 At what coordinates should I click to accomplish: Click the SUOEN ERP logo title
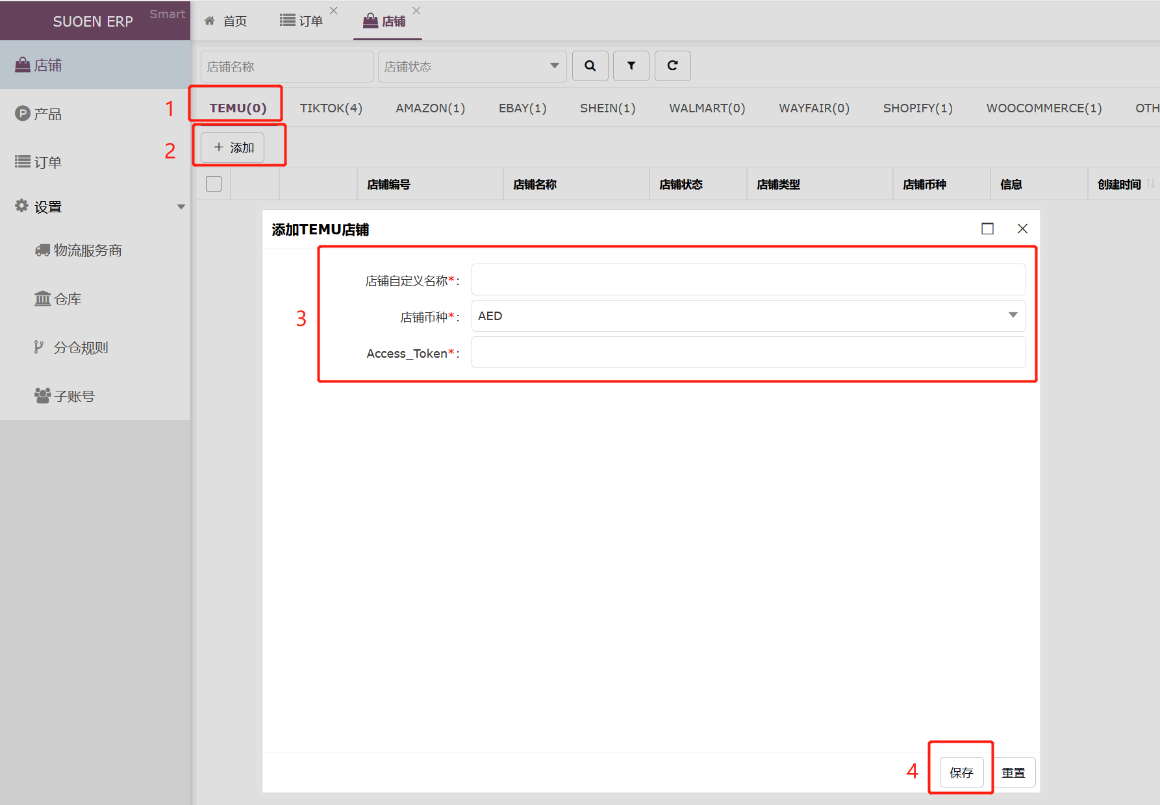point(93,21)
